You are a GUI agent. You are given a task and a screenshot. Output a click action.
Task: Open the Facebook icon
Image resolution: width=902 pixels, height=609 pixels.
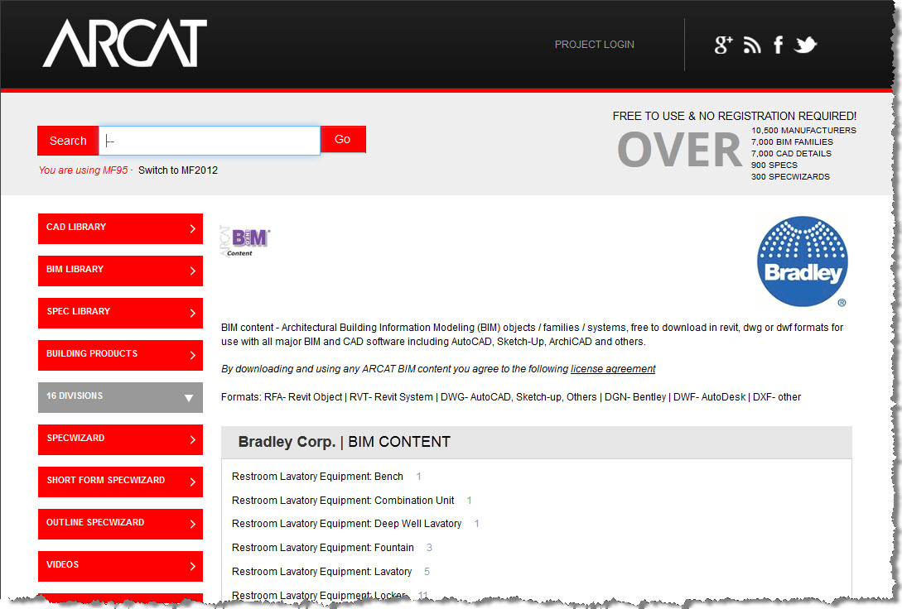pos(779,45)
